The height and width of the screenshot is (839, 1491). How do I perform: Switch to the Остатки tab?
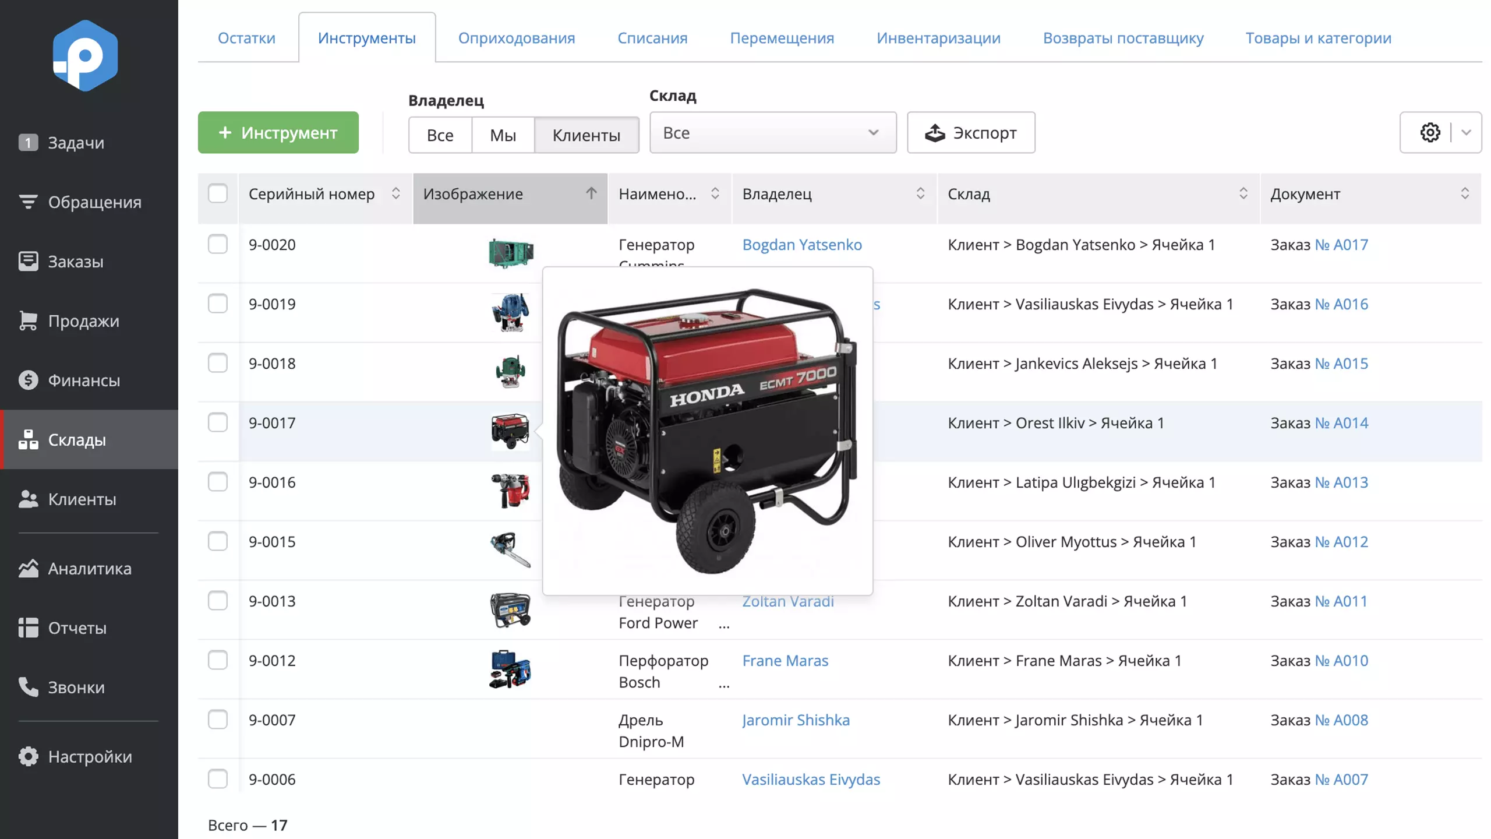click(246, 38)
